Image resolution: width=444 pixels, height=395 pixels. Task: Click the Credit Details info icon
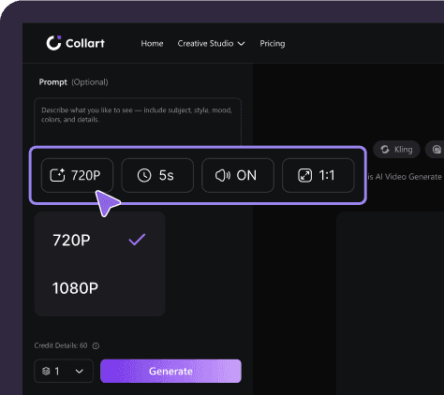pyautogui.click(x=96, y=345)
